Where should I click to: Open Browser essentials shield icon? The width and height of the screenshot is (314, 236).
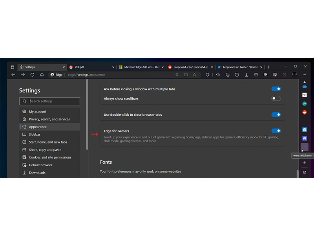[x=256, y=75]
